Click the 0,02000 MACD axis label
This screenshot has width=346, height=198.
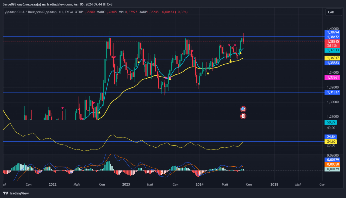coord(333,155)
